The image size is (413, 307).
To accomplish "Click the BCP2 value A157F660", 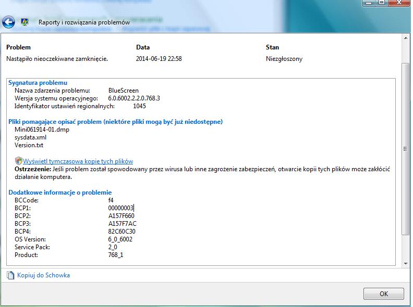I will point(121,216).
